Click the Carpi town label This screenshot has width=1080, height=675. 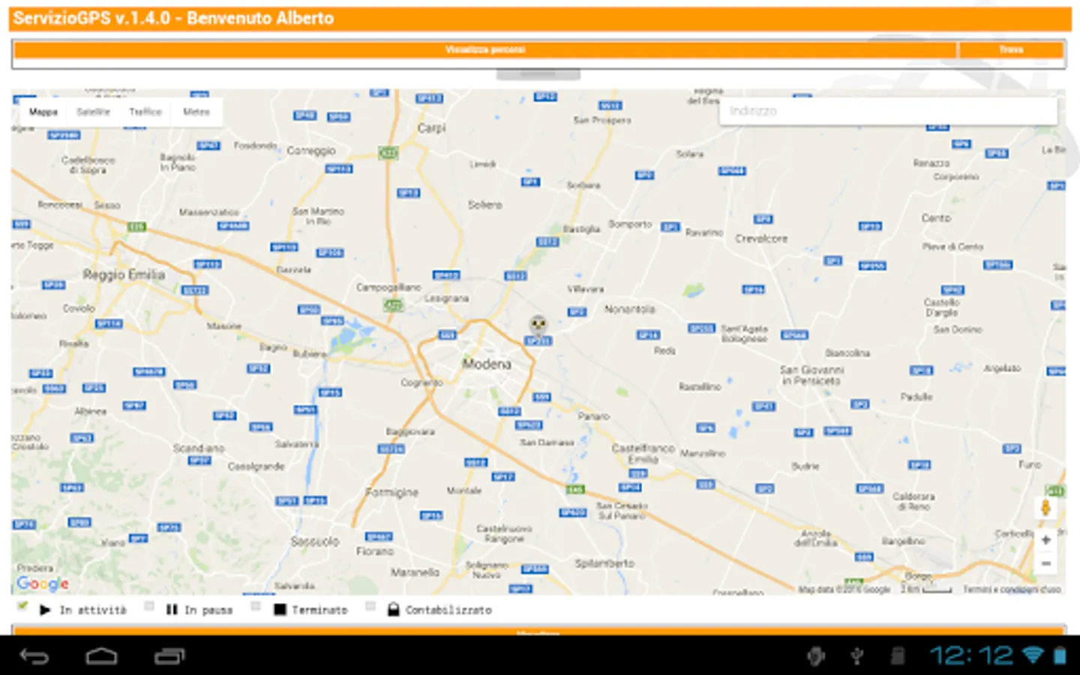[431, 128]
